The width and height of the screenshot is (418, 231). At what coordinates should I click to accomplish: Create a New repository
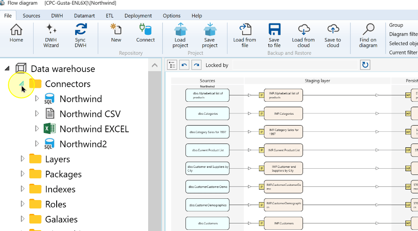click(x=116, y=29)
